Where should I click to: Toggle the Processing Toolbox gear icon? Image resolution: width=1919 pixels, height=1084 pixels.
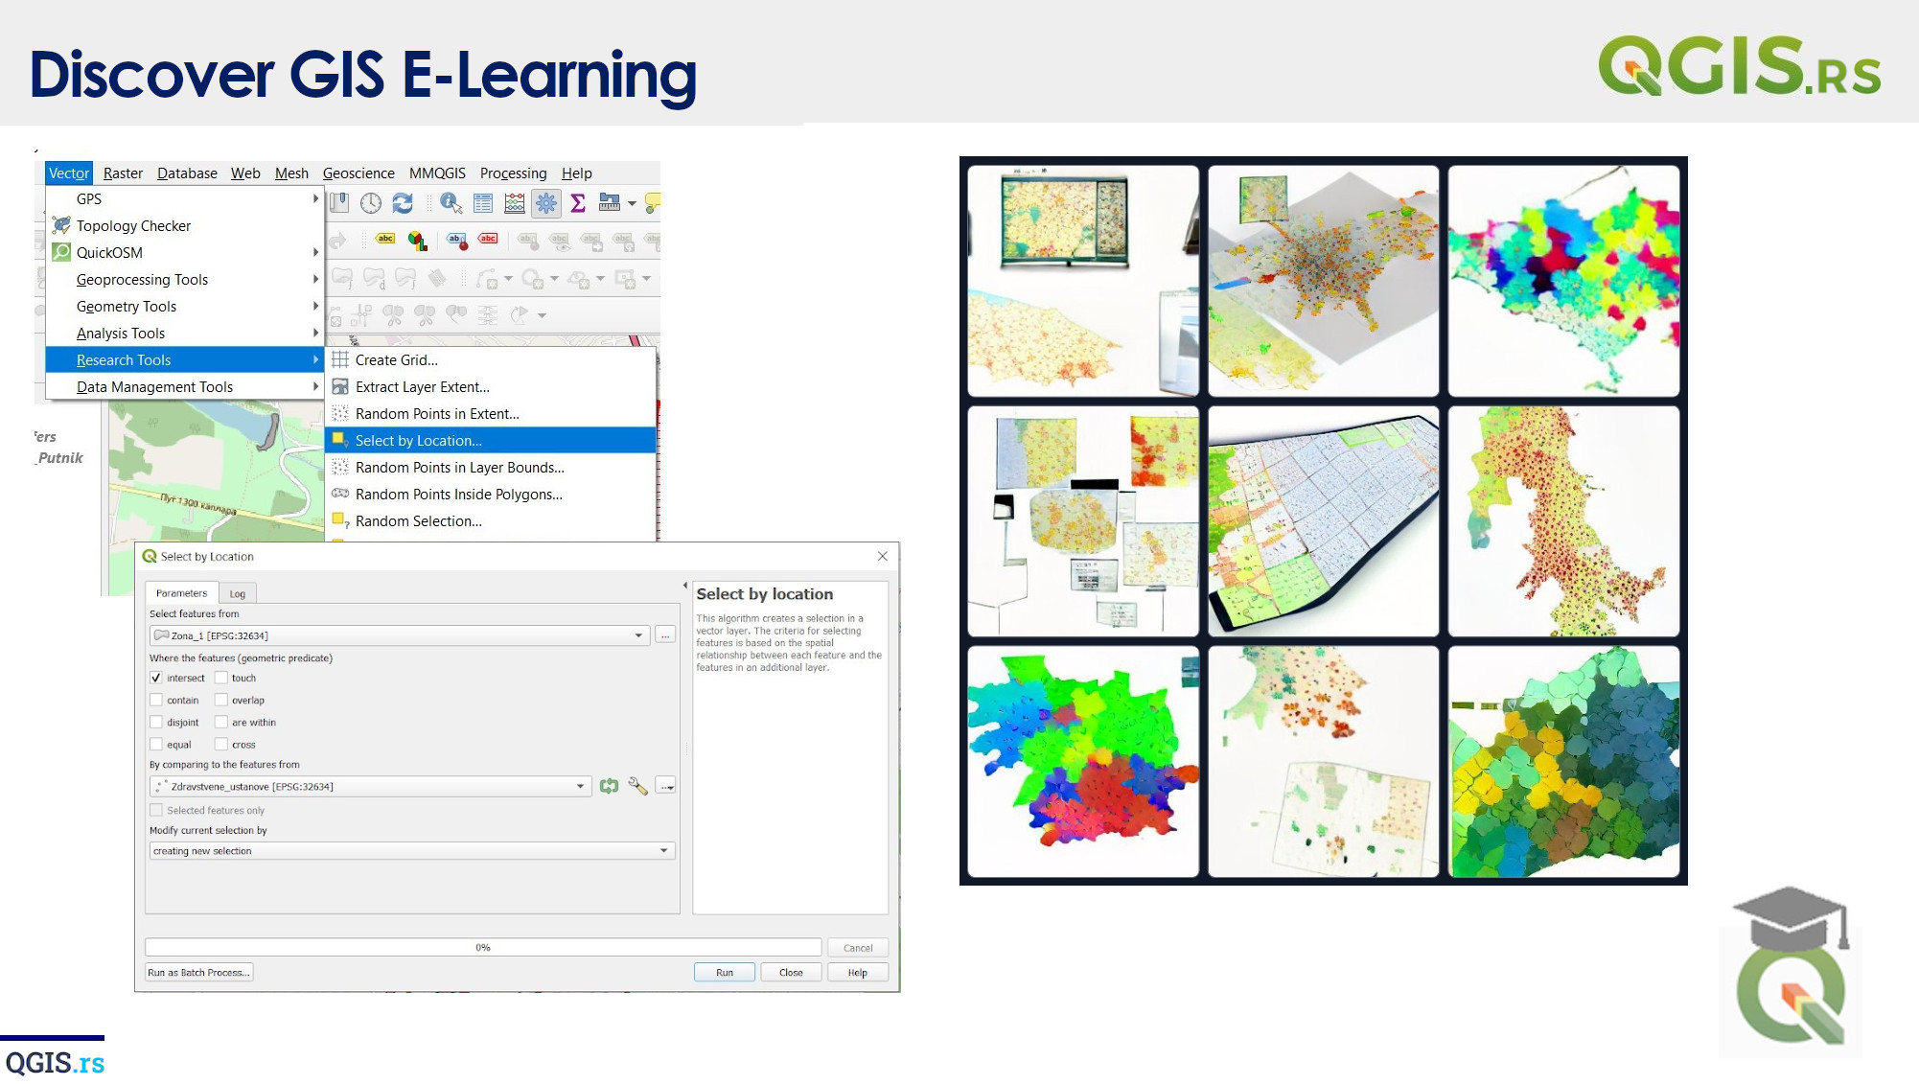(546, 202)
